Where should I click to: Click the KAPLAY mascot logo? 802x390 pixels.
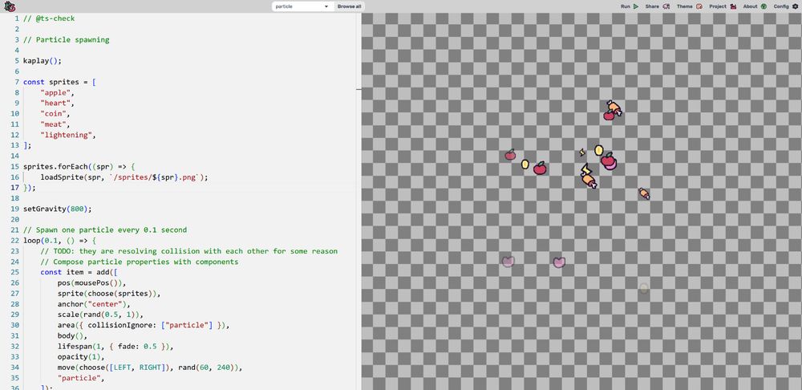tap(10, 6)
